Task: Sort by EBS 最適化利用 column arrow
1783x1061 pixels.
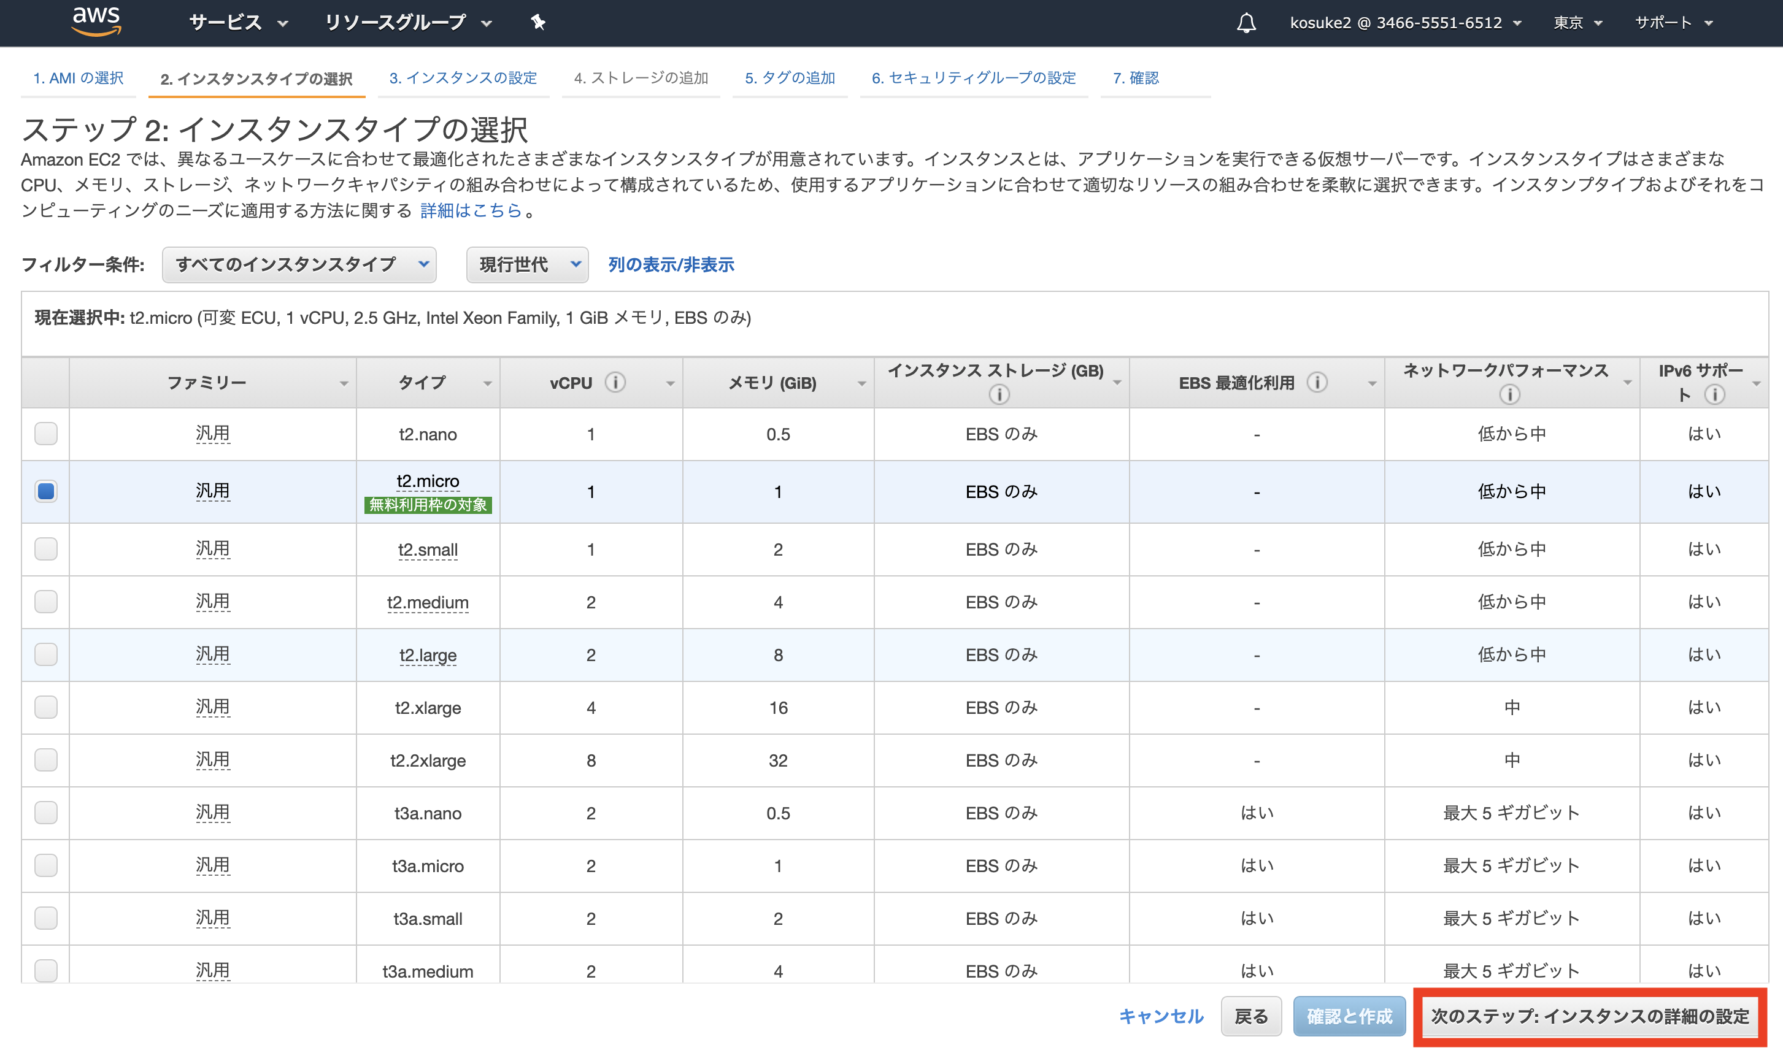Action: click(1372, 384)
